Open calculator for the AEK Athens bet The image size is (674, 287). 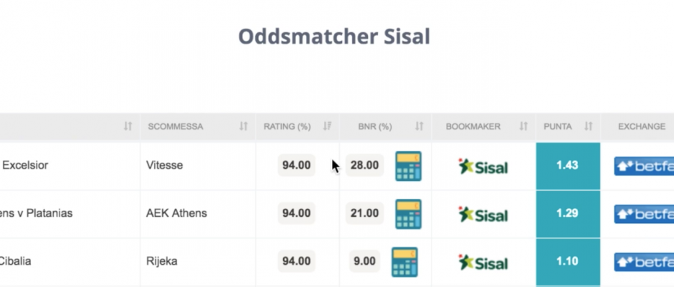pyautogui.click(x=408, y=214)
